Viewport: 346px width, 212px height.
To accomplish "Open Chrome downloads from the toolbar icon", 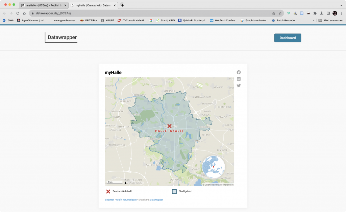I will point(322,13).
